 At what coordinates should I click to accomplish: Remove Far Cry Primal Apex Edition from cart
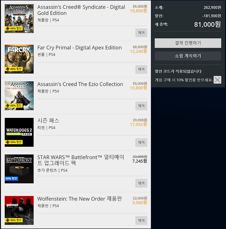pos(141,69)
